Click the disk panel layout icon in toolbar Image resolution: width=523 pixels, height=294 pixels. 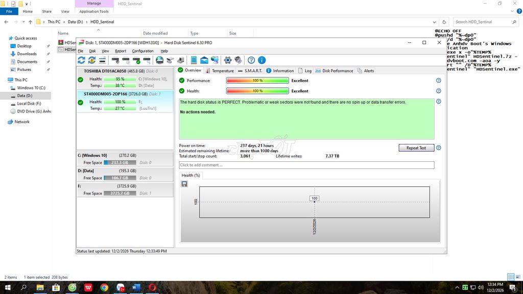pos(102,60)
